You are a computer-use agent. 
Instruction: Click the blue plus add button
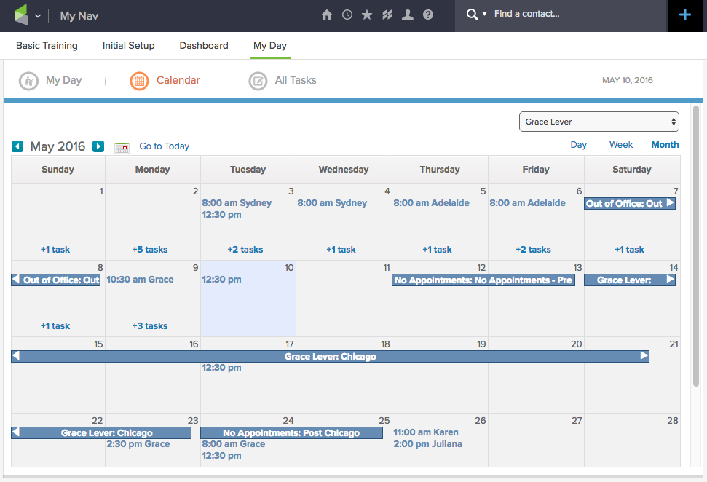(684, 15)
